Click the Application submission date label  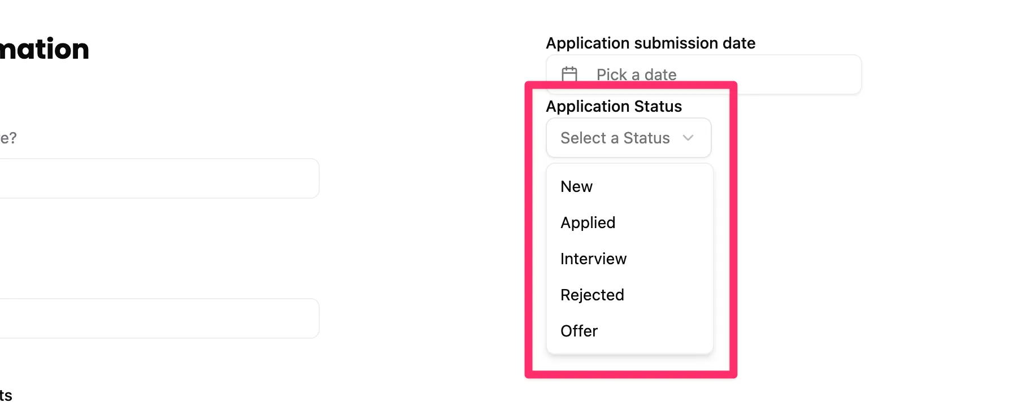[650, 43]
